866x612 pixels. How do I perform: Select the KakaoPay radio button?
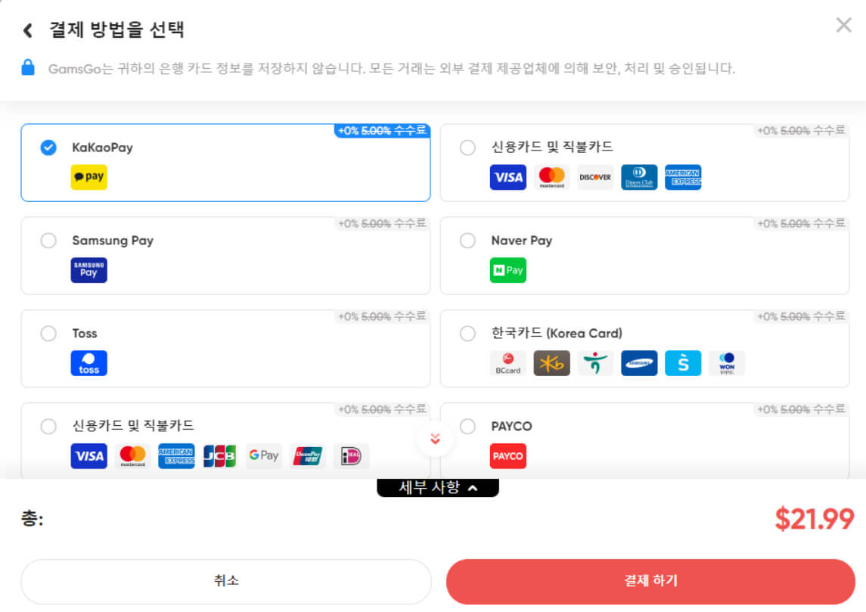[x=48, y=148]
